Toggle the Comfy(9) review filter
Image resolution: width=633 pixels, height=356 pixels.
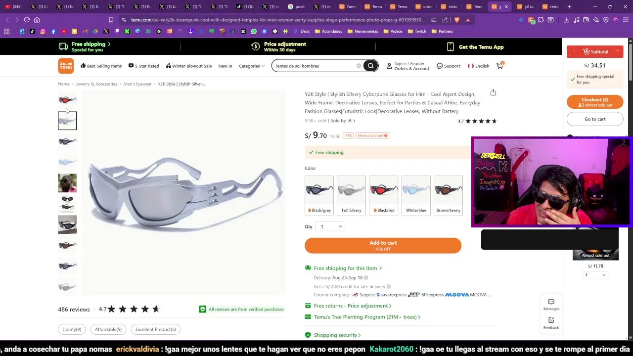point(72,329)
